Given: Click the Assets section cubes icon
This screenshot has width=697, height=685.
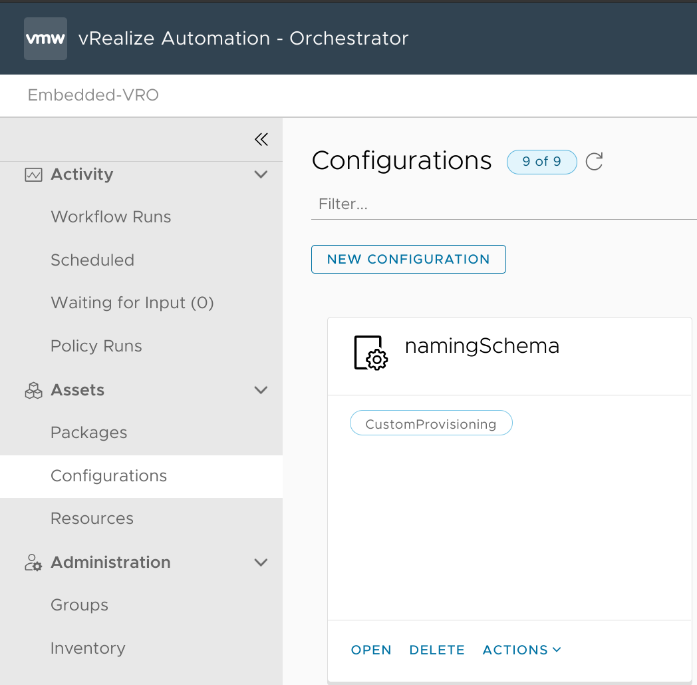Looking at the screenshot, I should click(x=33, y=390).
